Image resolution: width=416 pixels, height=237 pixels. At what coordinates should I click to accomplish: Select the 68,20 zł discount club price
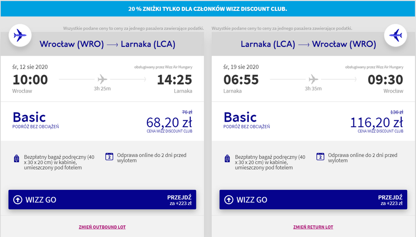[169, 122]
